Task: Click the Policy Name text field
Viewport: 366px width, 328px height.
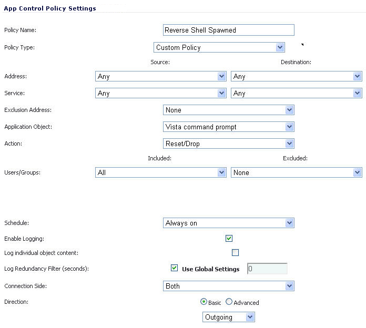Action: tap(228, 30)
